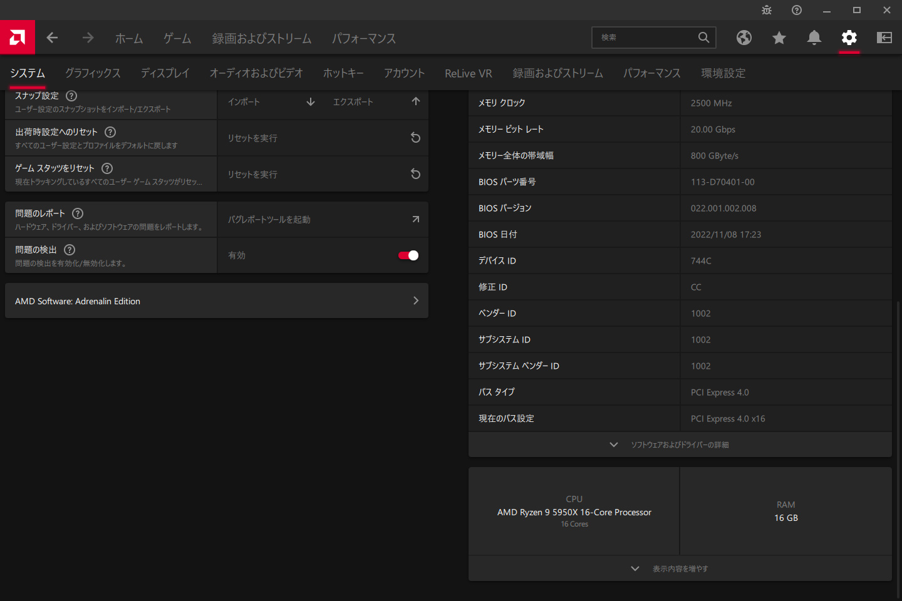Expand 表示内容を増やす under CPU info
The width and height of the screenshot is (902, 601).
(x=680, y=568)
